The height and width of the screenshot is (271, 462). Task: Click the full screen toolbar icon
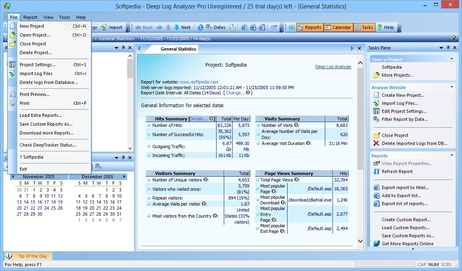[292, 27]
